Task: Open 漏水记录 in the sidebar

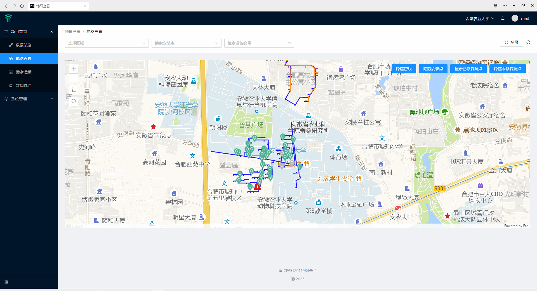Action: (23, 72)
